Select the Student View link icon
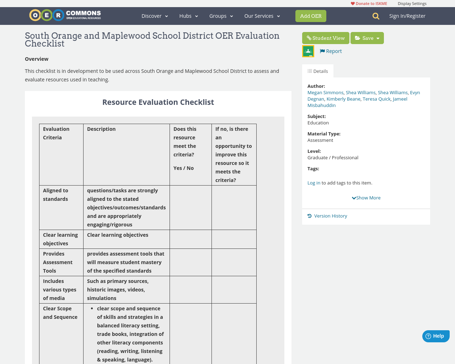 click(309, 37)
